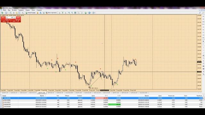The width and height of the screenshot is (205, 115).
Task: Open the Справка menu
Action: point(39,10)
